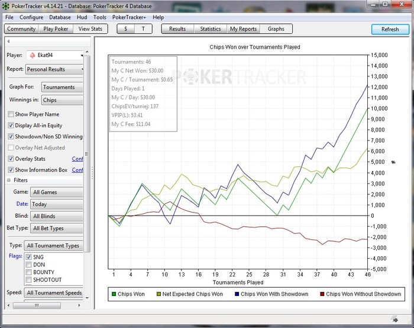The image size is (414, 328).
Task: Open the Tools menu
Action: tap(99, 17)
